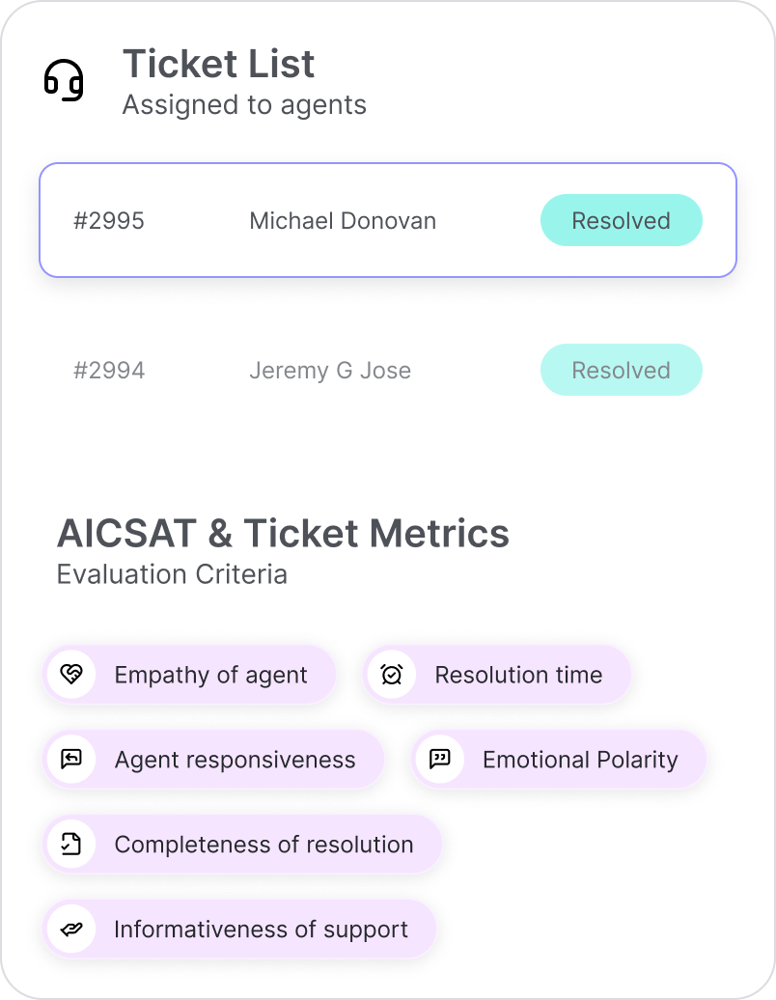Click the alarm clock Resolution time icon
Image resolution: width=776 pixels, height=1000 pixels.
[x=391, y=675]
